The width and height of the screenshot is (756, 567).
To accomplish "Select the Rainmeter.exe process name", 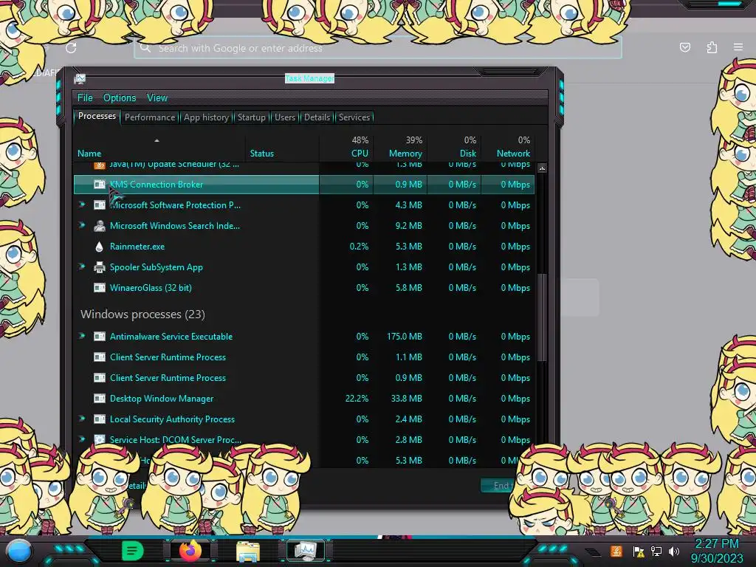I will pos(137,247).
